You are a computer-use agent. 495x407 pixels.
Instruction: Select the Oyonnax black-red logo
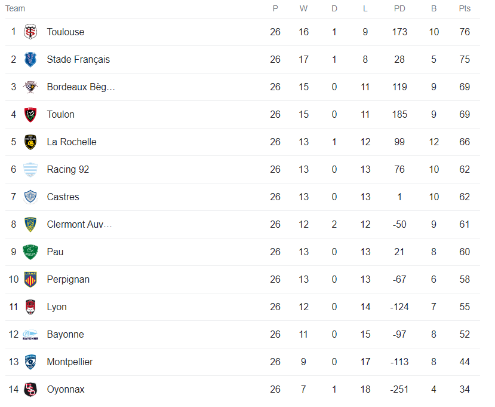coord(30,389)
